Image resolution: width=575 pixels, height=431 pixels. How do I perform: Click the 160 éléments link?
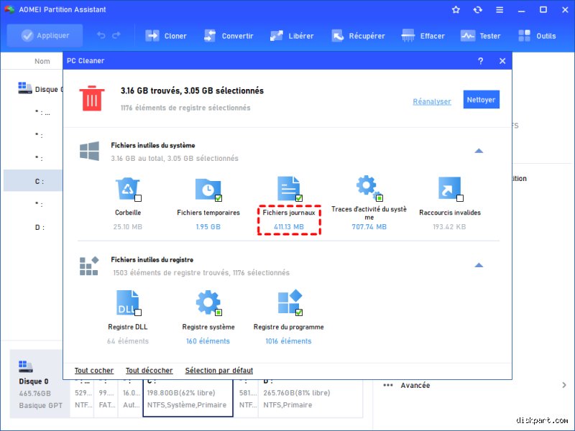(208, 340)
